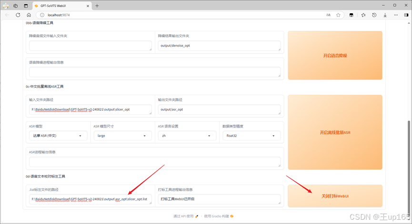Click the browser profile avatar icon
The width and height of the screenshot is (412, 224).
point(6,6)
